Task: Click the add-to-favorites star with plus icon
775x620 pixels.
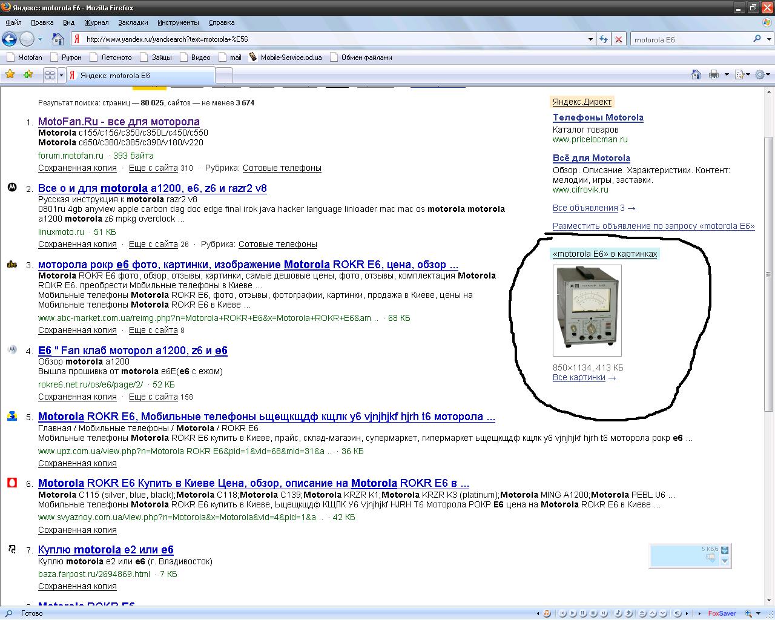Action: [x=28, y=74]
